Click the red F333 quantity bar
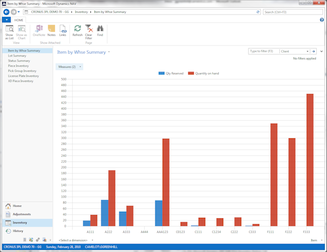Viewport: 327px width, 252px height. (310, 160)
